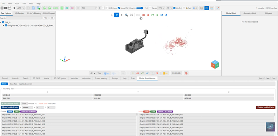Click the blue box Out icon

tap(106, 73)
